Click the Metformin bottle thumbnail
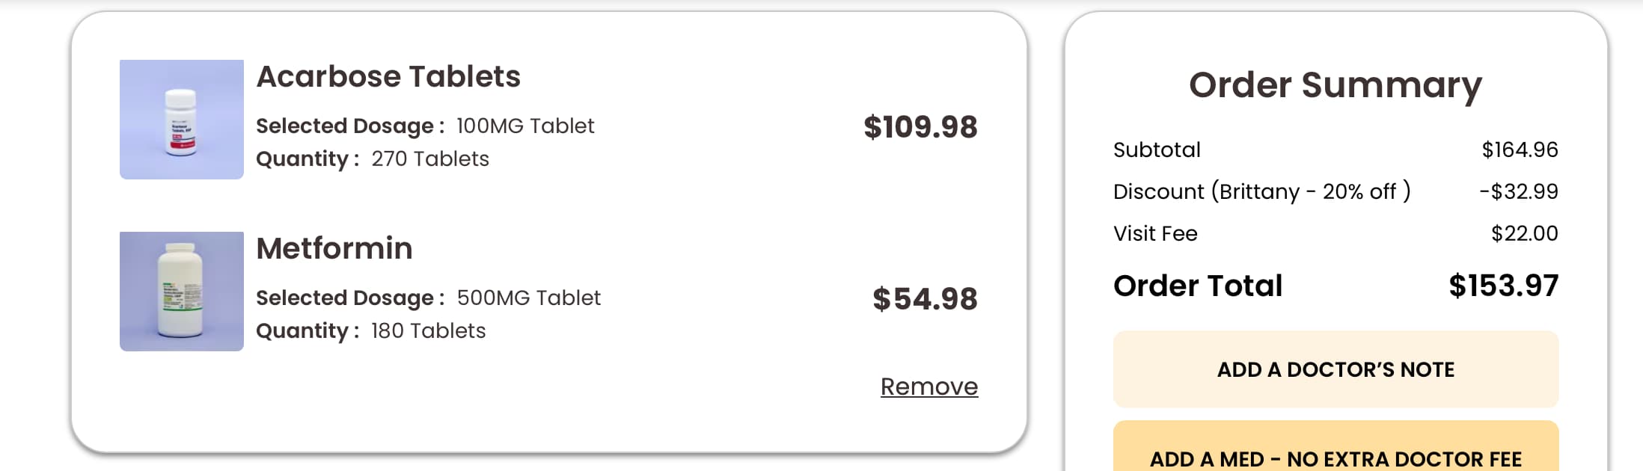The height and width of the screenshot is (471, 1643). pos(181,292)
